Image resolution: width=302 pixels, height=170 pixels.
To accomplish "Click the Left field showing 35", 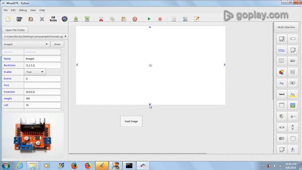I will click(x=42, y=105).
